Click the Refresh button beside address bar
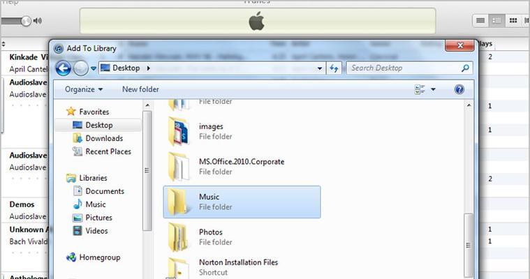The height and width of the screenshot is (279, 530). click(334, 68)
